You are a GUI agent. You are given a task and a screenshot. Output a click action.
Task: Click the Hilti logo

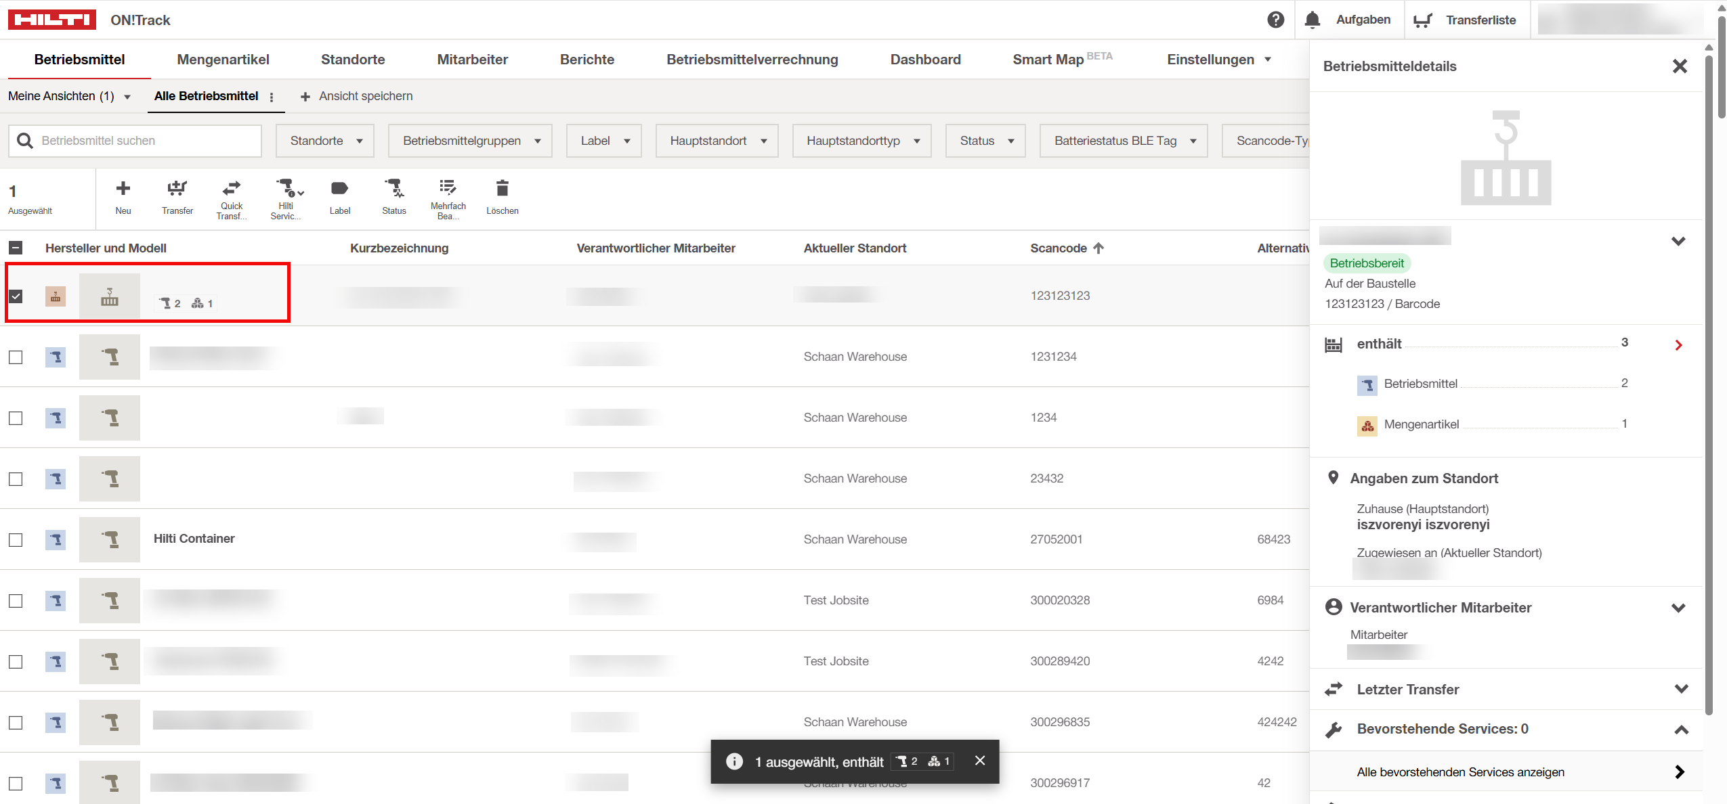52,20
